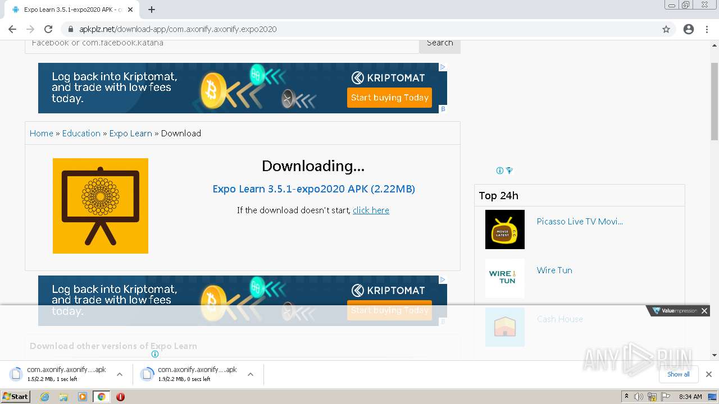This screenshot has height=404, width=719.
Task: Bookmark this page with the star
Action: 666,29
